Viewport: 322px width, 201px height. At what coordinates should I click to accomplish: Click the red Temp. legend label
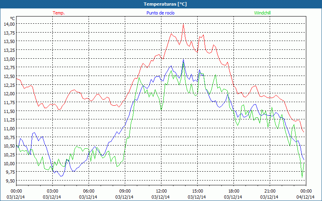59,13
